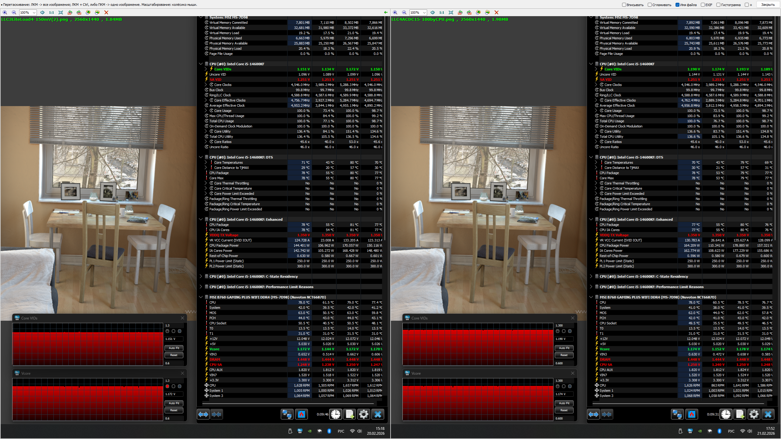Uncheck the Имя файла checkbox
Screen dimensions: 781x439
click(677, 5)
